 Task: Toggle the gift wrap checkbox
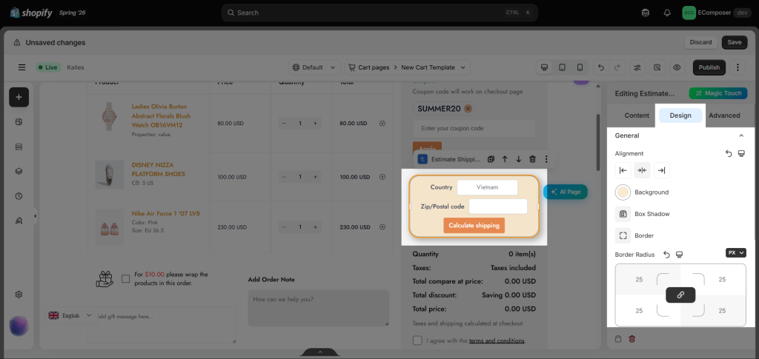(x=126, y=279)
